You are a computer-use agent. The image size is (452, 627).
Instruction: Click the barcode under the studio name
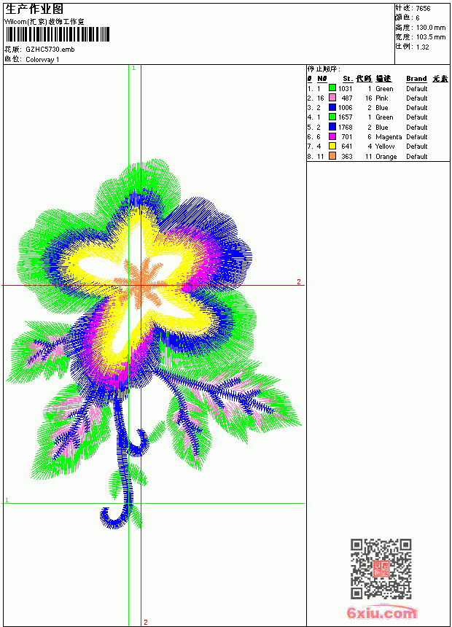click(x=57, y=34)
